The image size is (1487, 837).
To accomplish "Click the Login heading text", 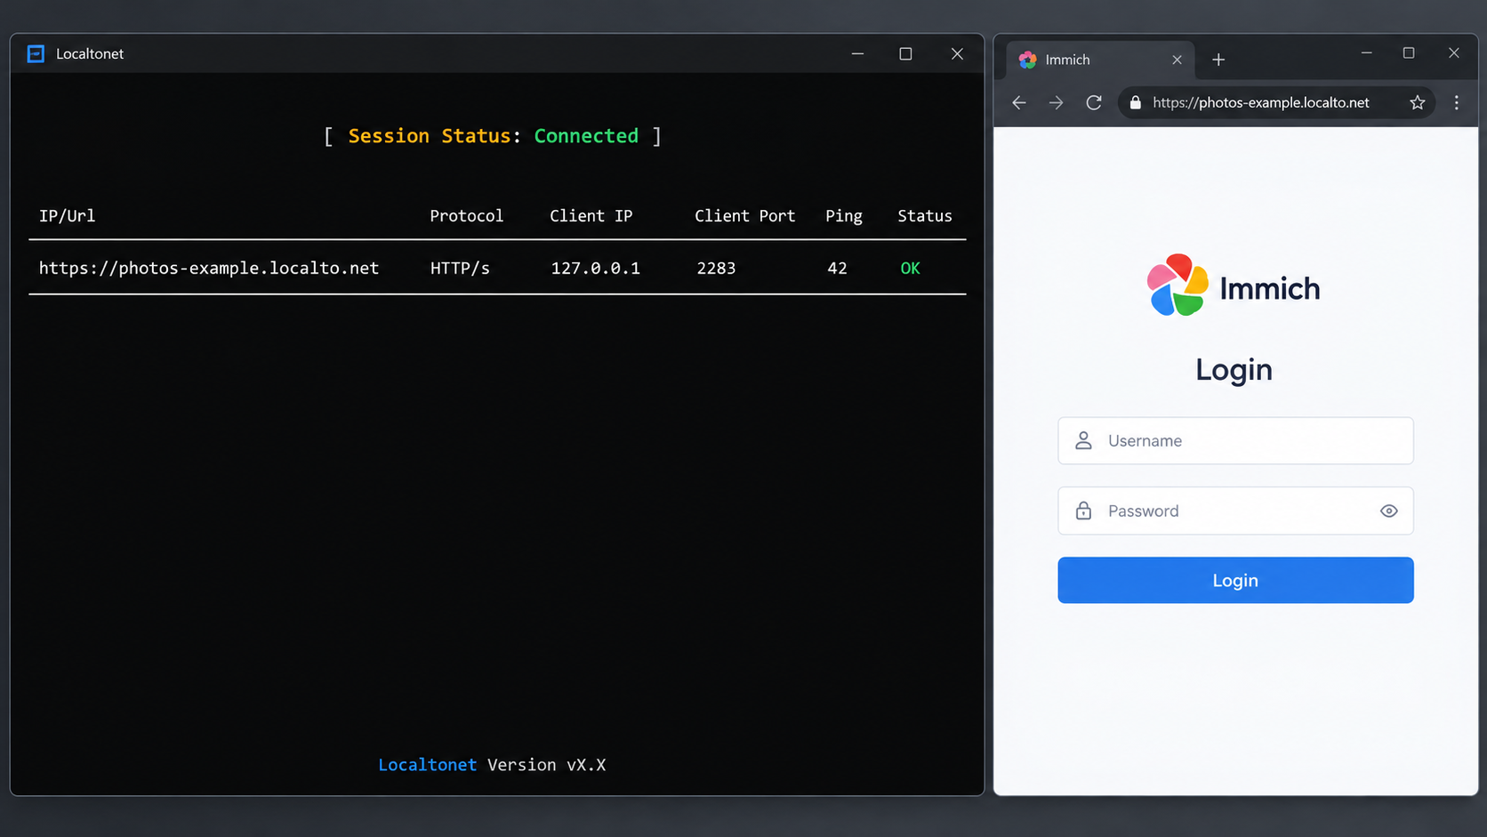I will (x=1234, y=369).
